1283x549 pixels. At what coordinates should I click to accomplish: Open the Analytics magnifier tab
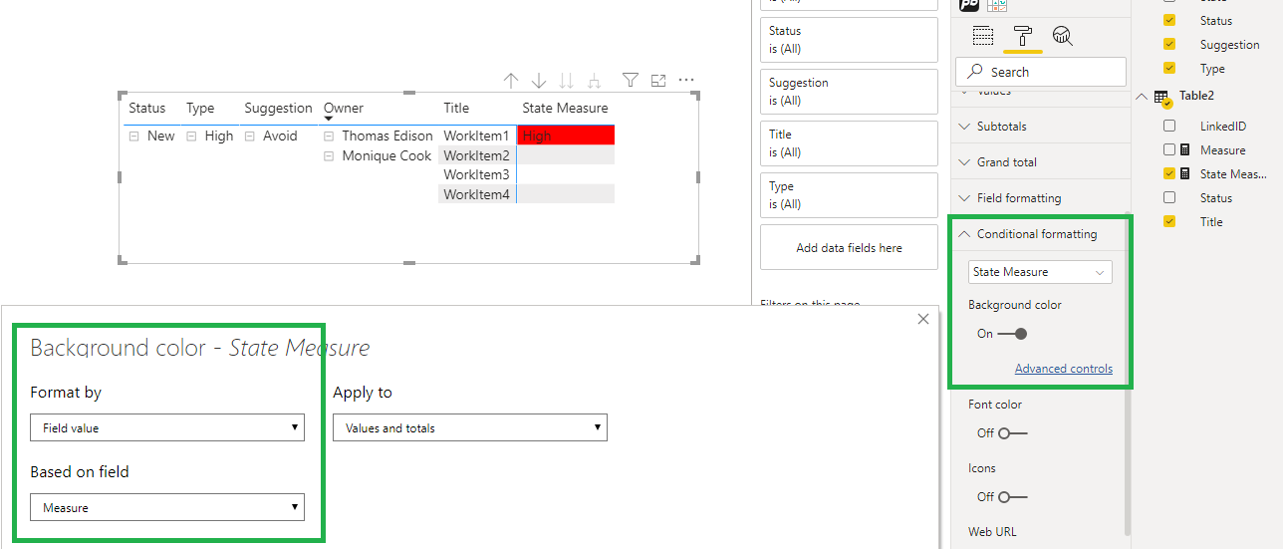[x=1063, y=36]
